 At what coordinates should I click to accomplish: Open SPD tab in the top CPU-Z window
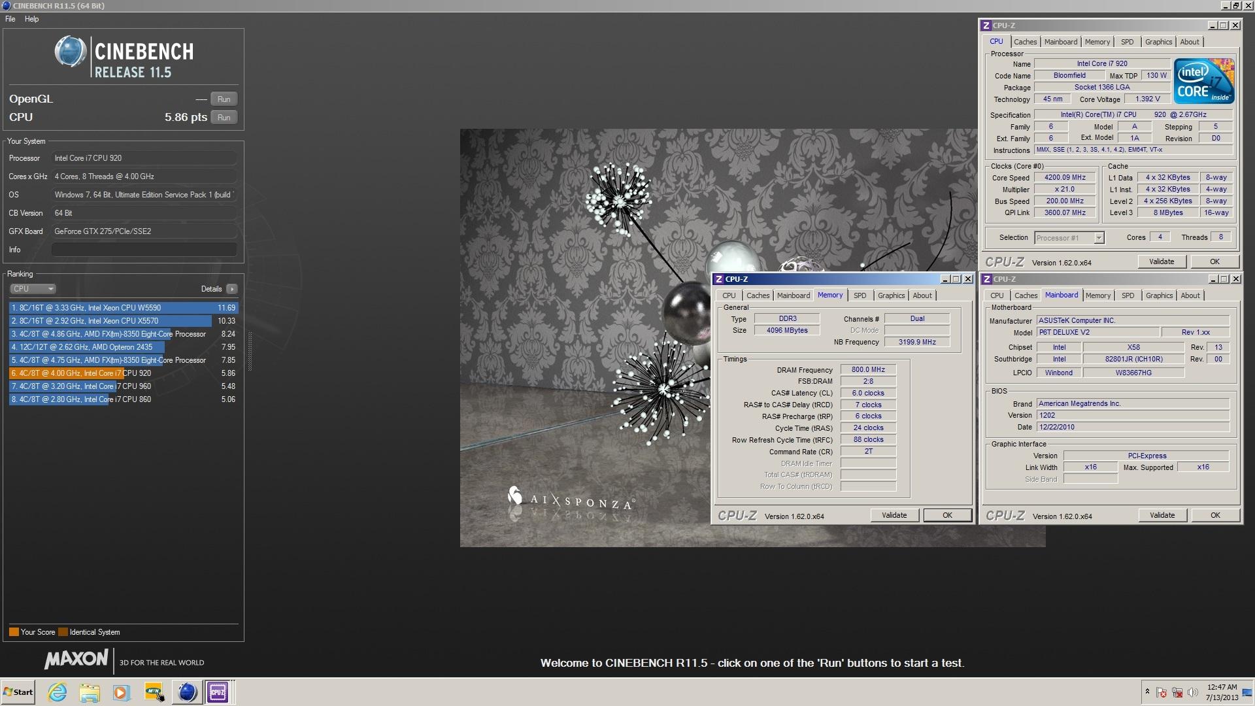pyautogui.click(x=1127, y=42)
